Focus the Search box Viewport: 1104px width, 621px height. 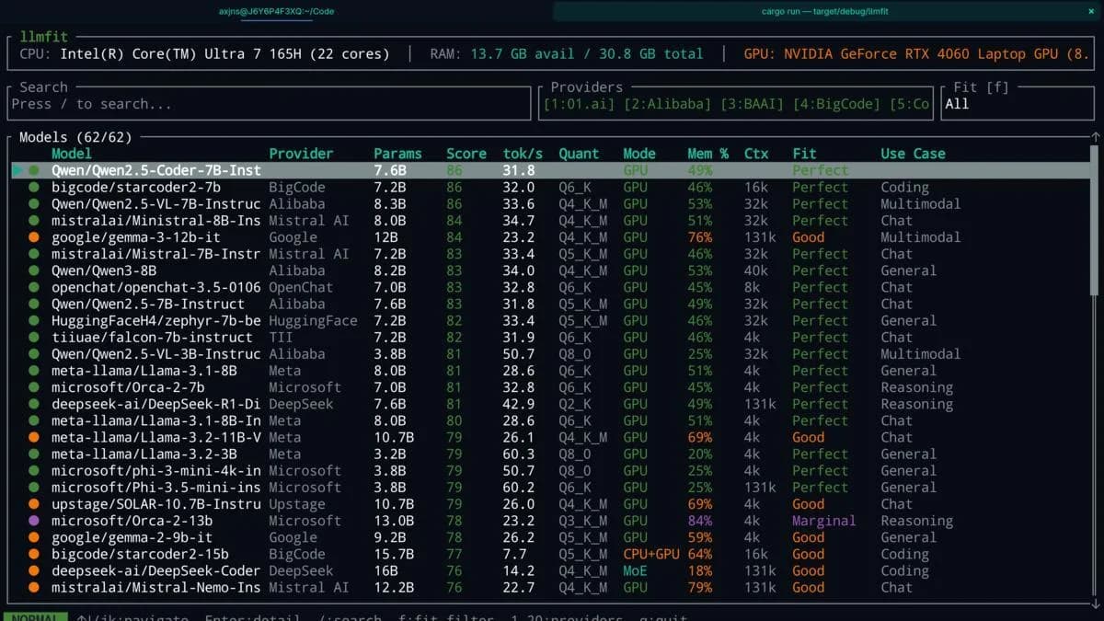[270, 104]
